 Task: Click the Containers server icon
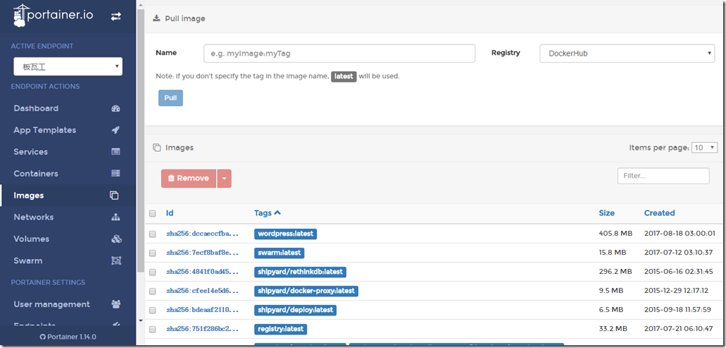click(x=116, y=174)
